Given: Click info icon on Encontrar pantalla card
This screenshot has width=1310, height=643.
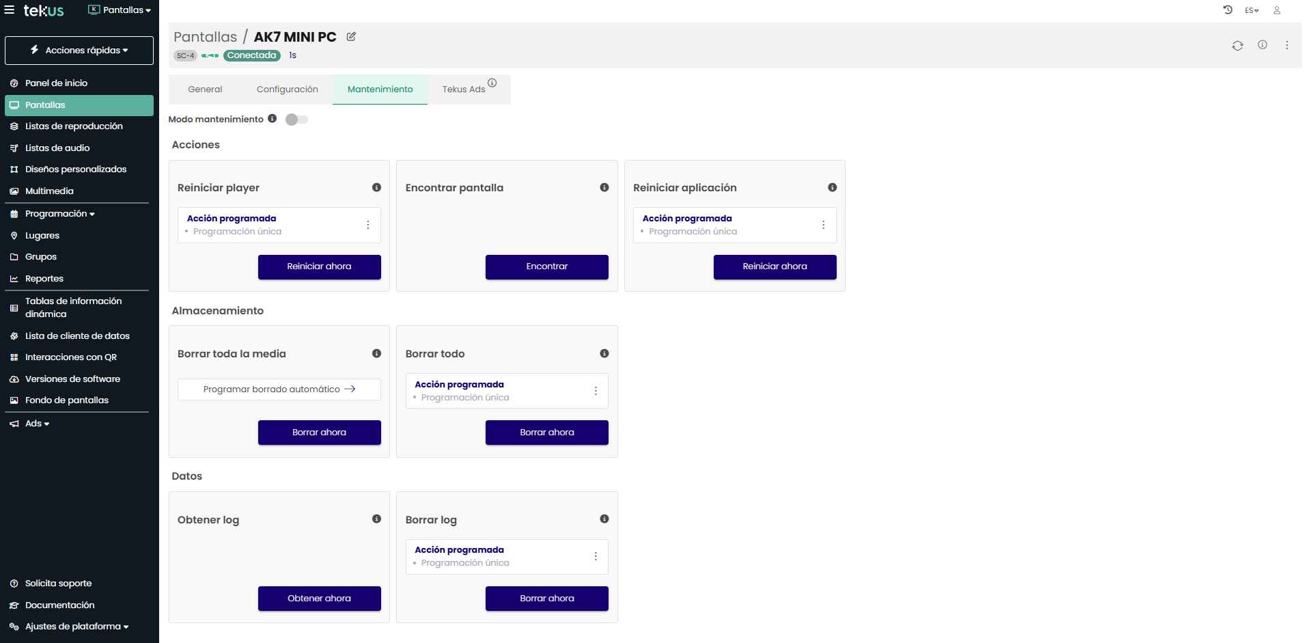Looking at the screenshot, I should tap(604, 187).
